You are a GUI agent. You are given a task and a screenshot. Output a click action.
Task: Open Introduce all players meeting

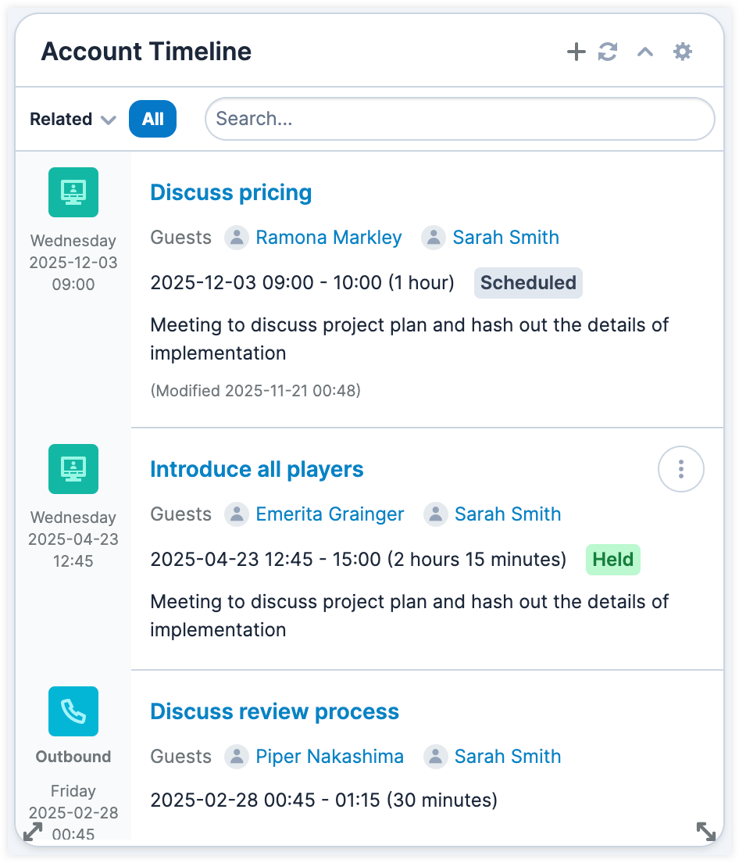coord(256,469)
